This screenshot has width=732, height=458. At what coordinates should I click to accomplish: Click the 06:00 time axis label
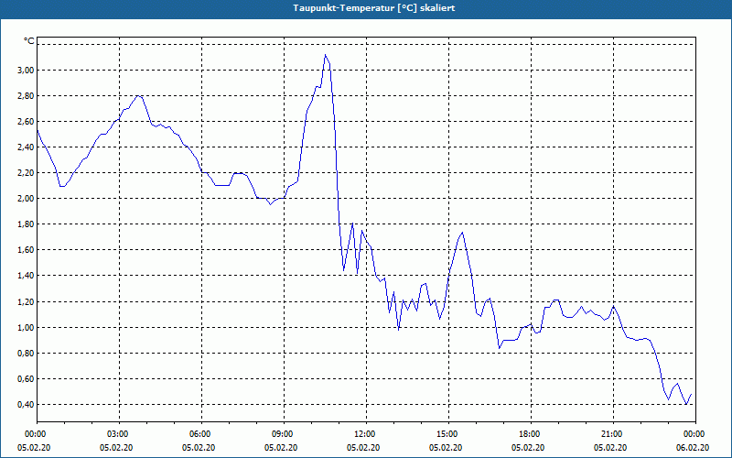coord(201,434)
